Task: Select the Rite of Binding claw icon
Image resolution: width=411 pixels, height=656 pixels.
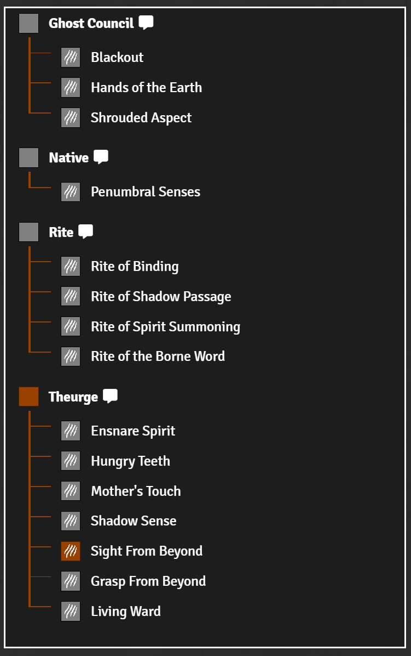Action: coord(71,267)
